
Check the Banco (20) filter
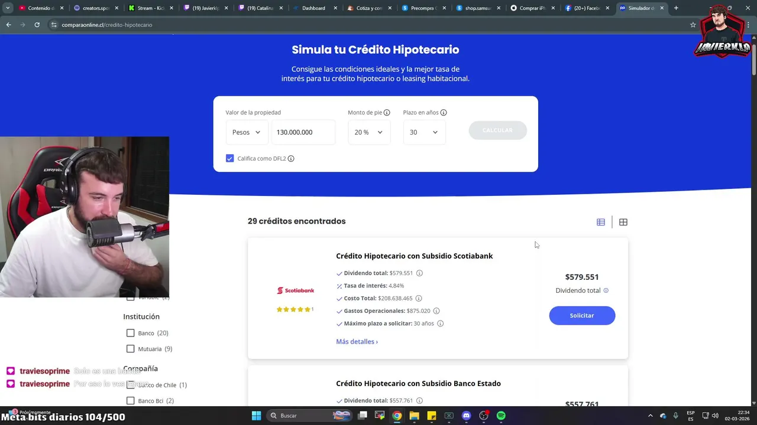131,333
